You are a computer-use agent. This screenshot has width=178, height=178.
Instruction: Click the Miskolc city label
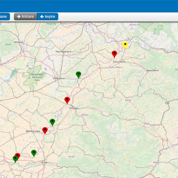click(x=19, y=42)
